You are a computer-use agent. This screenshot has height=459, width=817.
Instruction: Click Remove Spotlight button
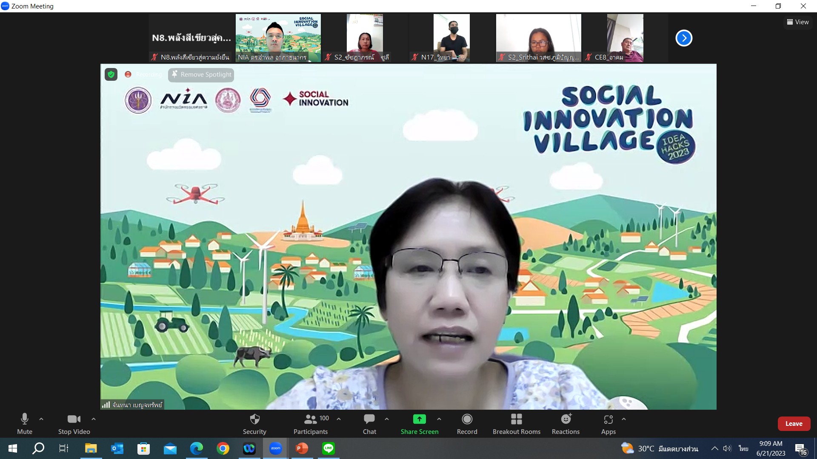(201, 75)
